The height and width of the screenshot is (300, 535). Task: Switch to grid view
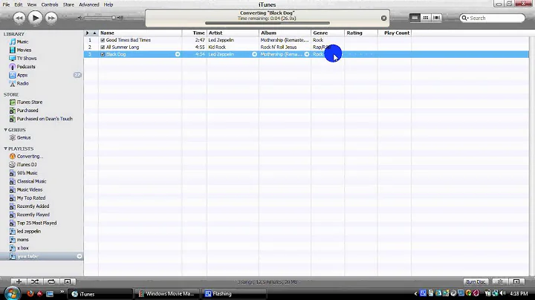click(x=426, y=18)
